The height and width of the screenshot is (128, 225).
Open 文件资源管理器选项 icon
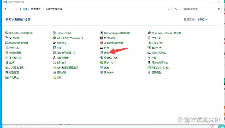pyautogui.click(x=54, y=68)
